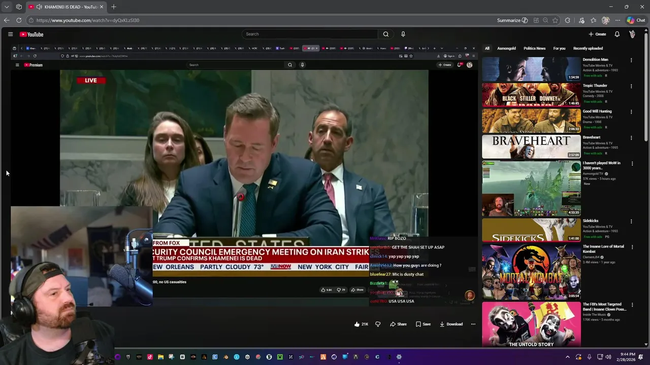Select the Recently uploaded chip

[x=588, y=48]
